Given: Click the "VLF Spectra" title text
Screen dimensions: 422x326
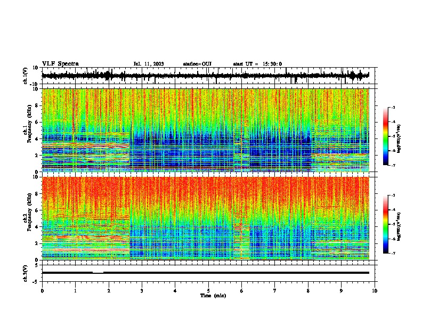Looking at the screenshot, I should coord(60,64).
